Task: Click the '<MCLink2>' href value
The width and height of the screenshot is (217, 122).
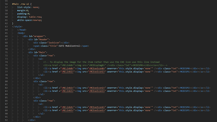Action: [x=67, y=88]
